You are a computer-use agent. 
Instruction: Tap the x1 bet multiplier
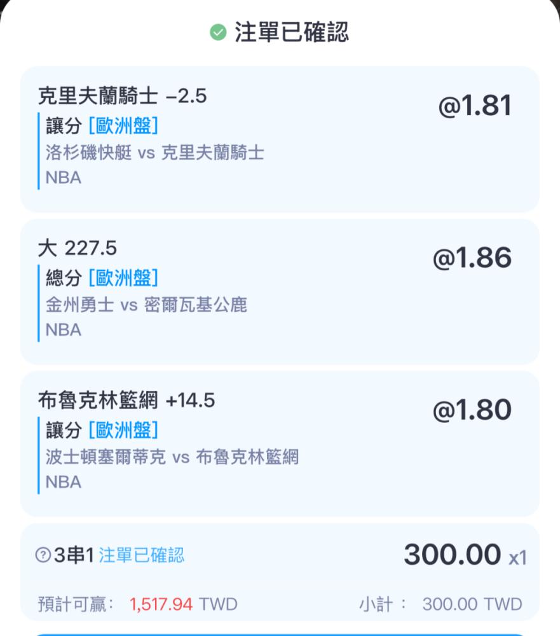point(517,558)
